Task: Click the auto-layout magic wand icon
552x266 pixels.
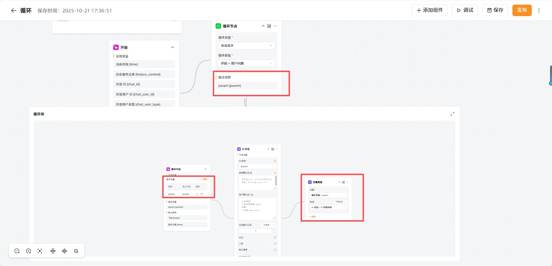Action: [76, 251]
